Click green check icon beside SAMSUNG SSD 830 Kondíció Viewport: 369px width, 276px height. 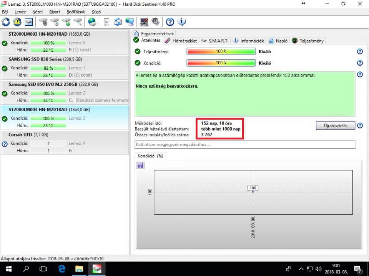click(x=5, y=69)
